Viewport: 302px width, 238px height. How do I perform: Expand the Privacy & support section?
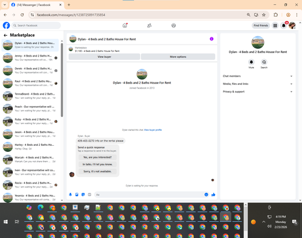tap(257, 92)
